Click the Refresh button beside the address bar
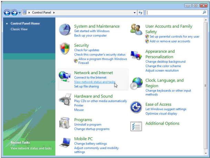210x158 pixels. [x=140, y=13]
